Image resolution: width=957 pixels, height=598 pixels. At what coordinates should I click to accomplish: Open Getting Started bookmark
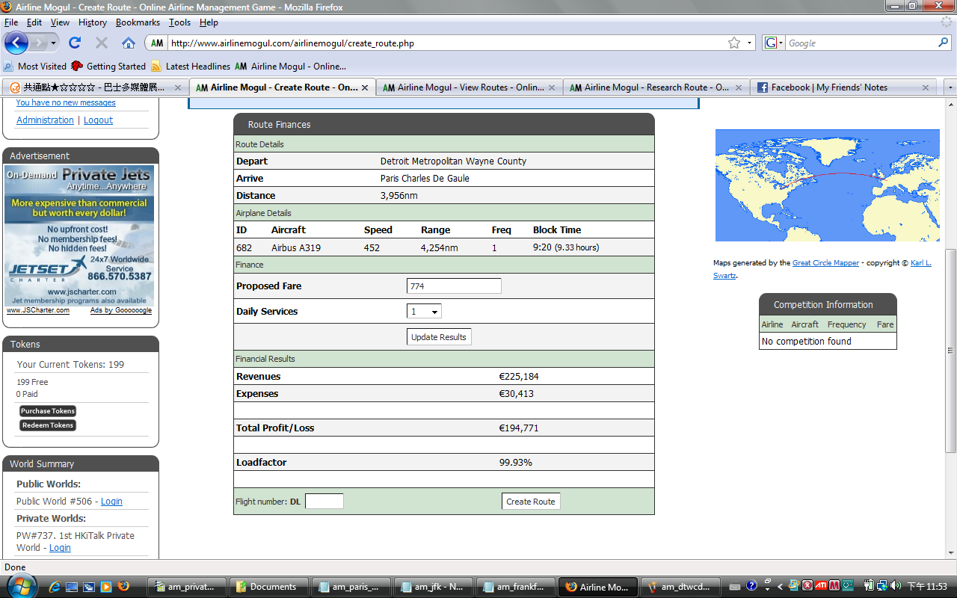tap(108, 66)
